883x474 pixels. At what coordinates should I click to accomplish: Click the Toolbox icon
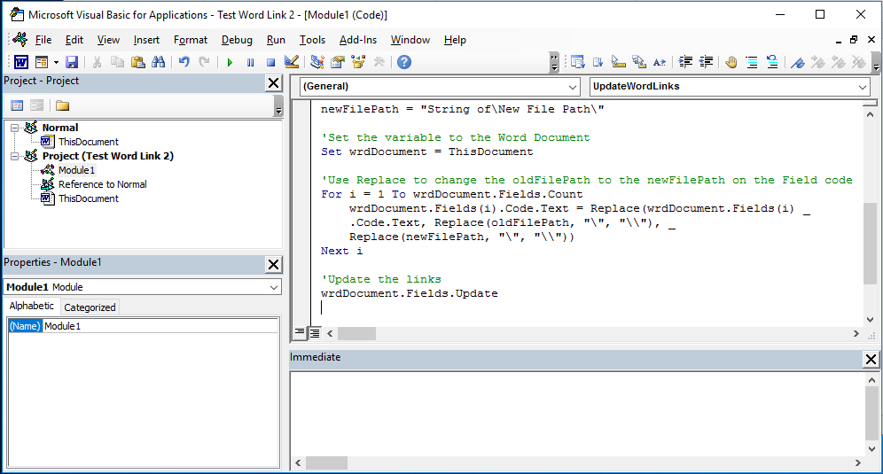point(379,62)
